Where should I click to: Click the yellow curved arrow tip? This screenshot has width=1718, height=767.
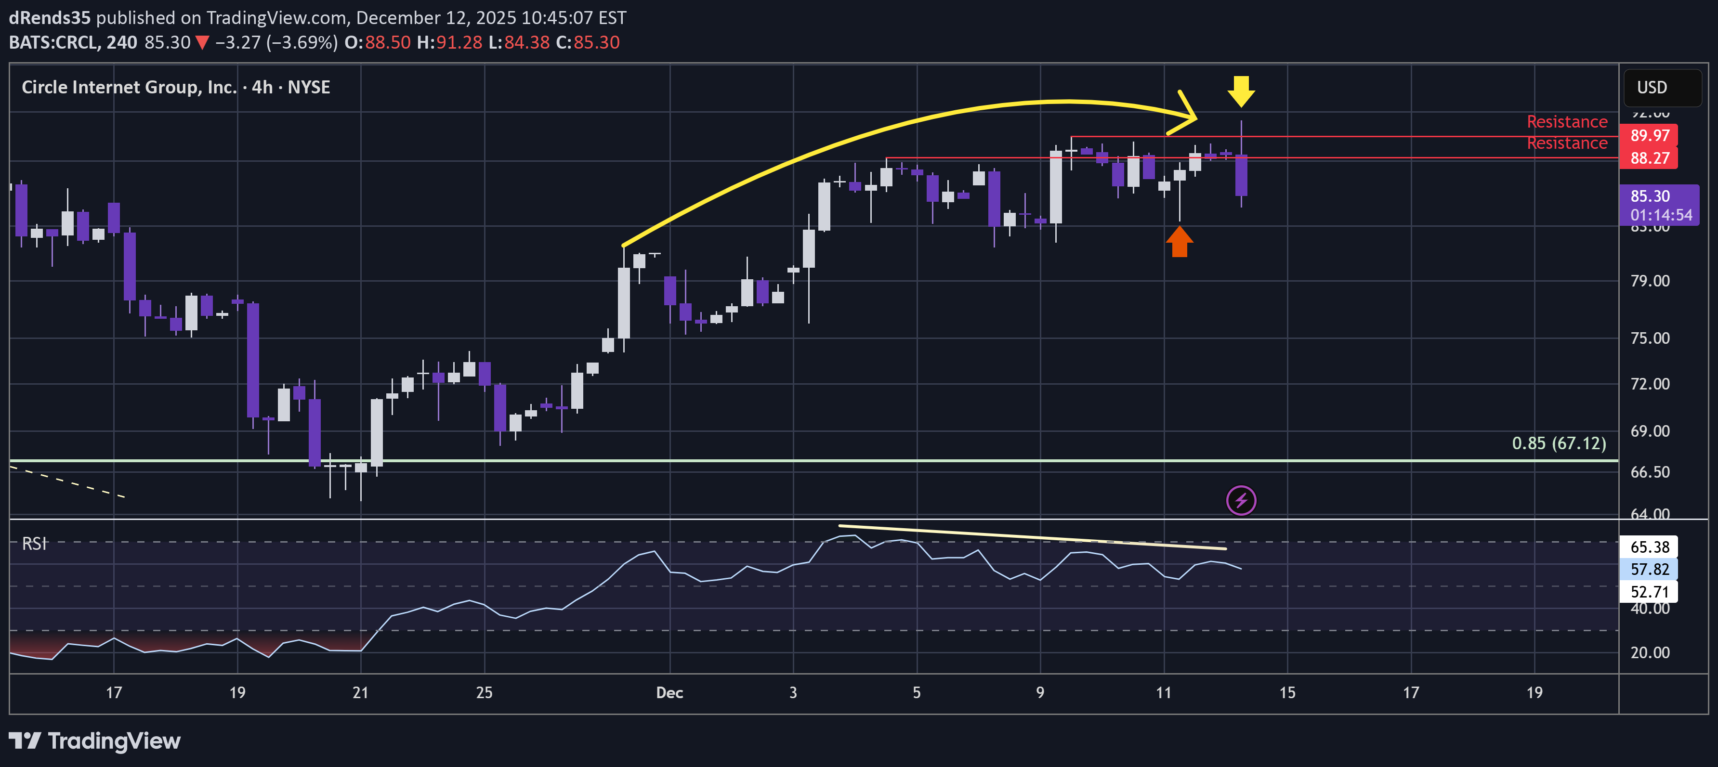pyautogui.click(x=1194, y=118)
